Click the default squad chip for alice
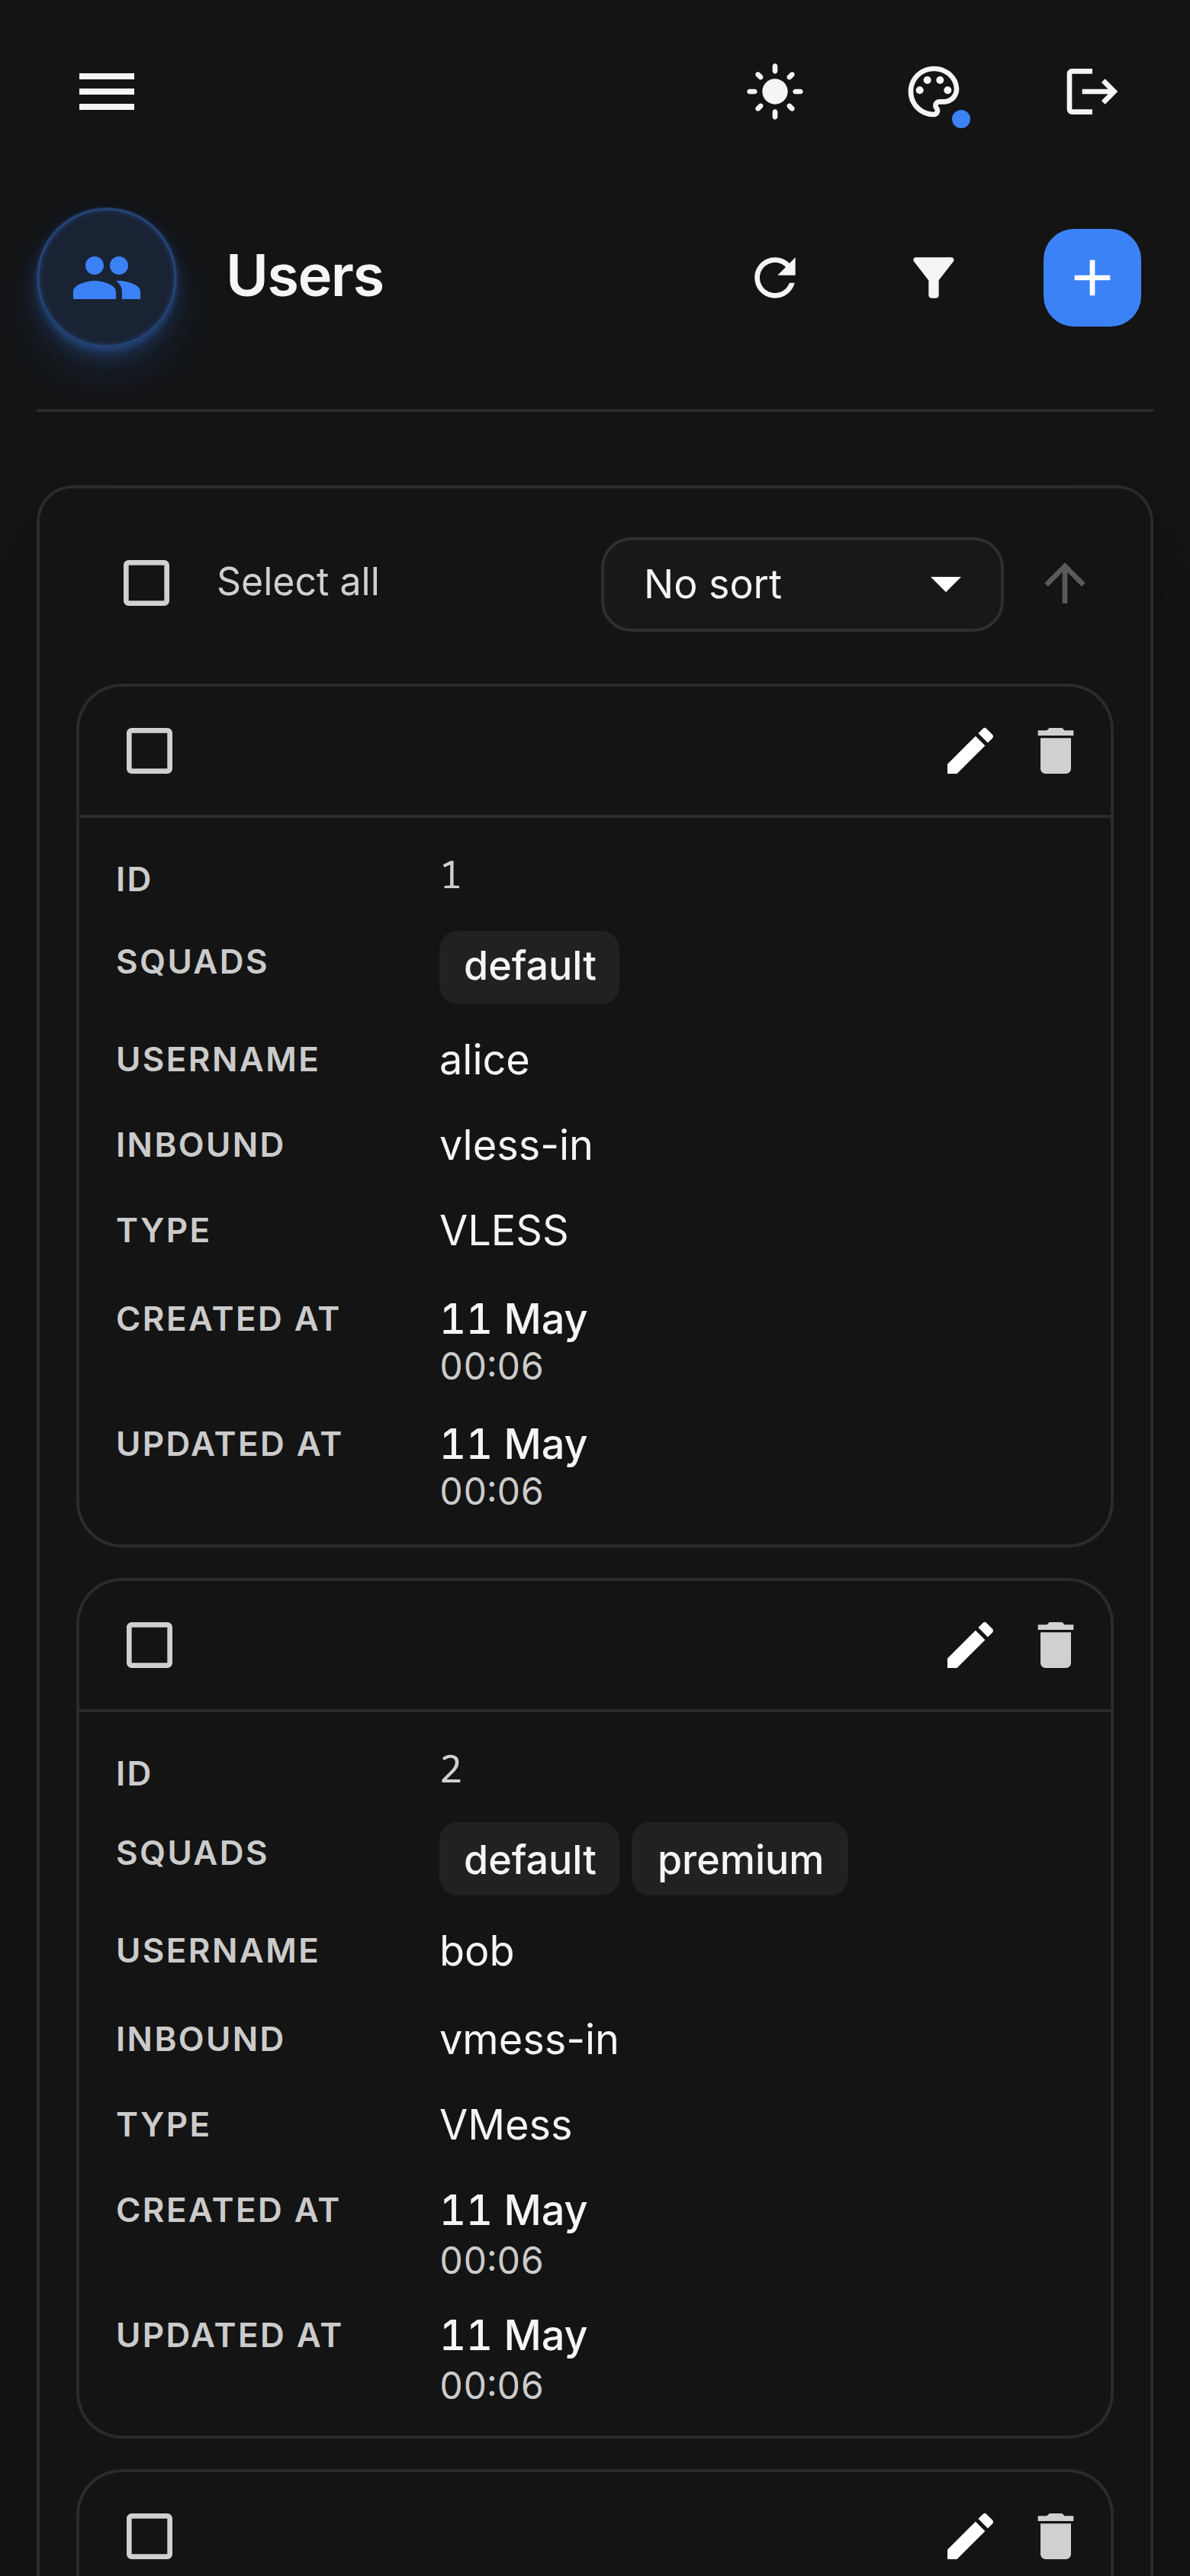Viewport: 1190px width, 2576px height. (529, 967)
